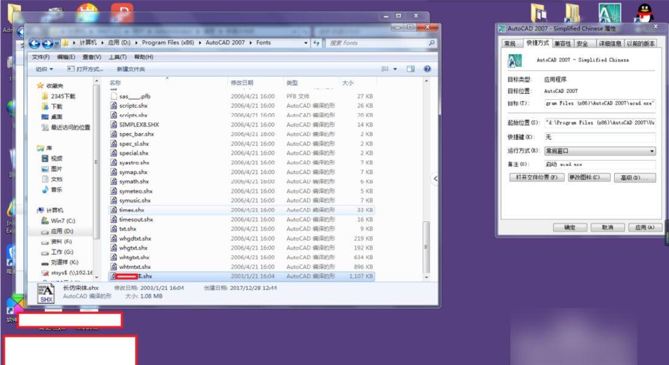The image size is (669, 365).
Task: Select the txt.shx file icon
Action: (x=114, y=229)
